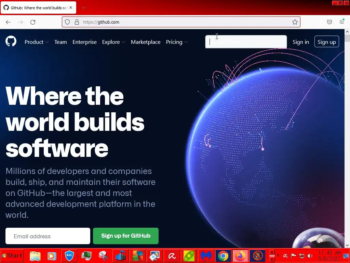Click the page scrollbar down arrow
Viewport: 350px width, 263px height.
tap(347, 245)
